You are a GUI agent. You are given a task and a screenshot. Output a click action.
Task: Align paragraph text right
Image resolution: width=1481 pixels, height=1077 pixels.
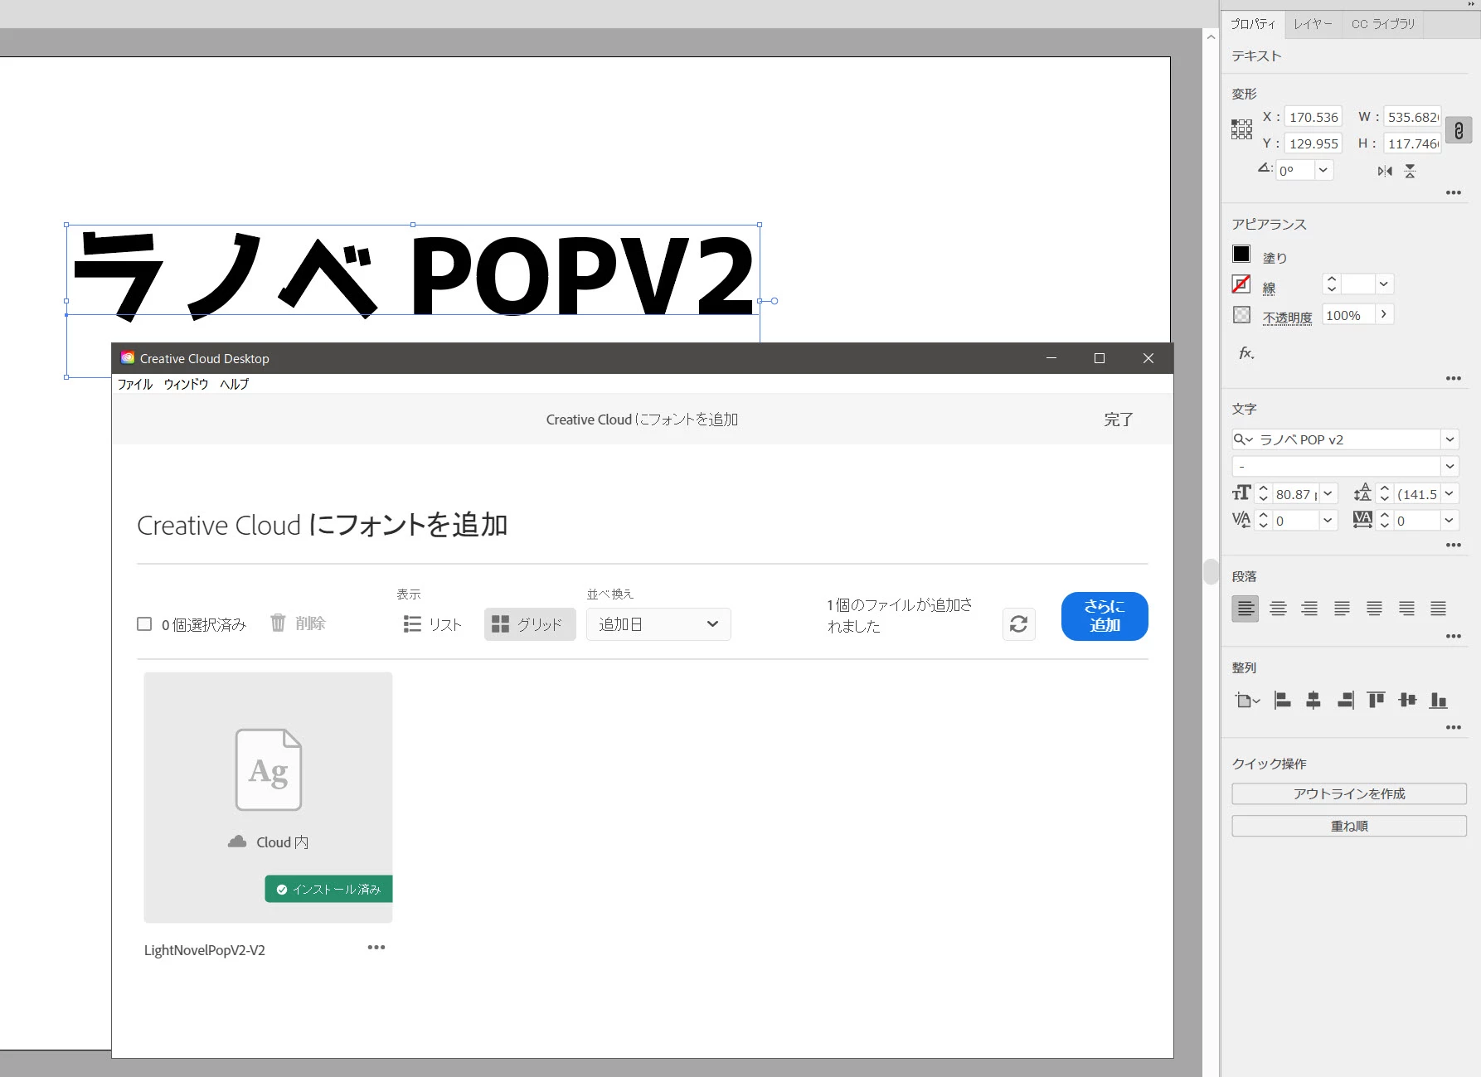1309,609
